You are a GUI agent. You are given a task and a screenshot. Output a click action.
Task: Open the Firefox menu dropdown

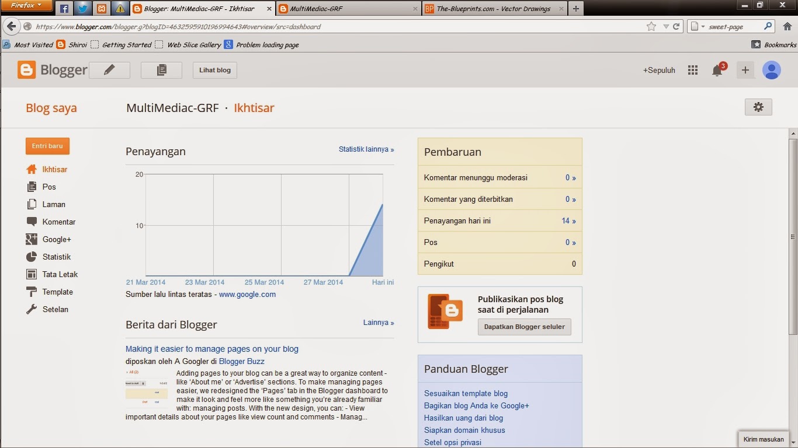(27, 5)
